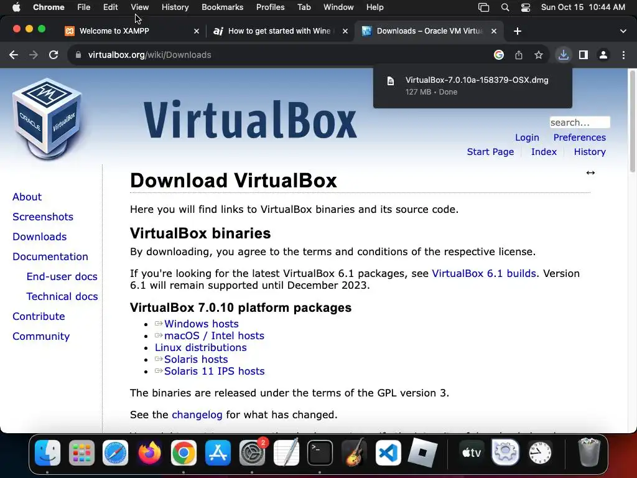This screenshot has height=478, width=637.
Task: Launch Firefox from the Dock
Action: point(149,453)
